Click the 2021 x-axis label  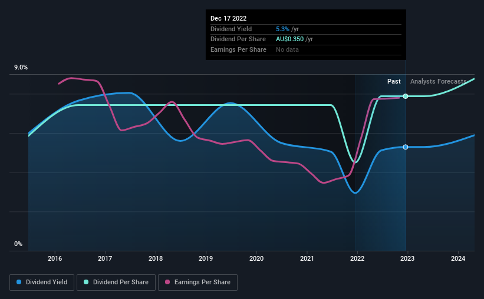307,258
